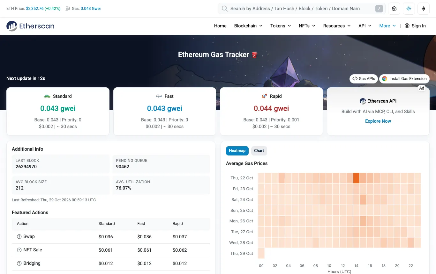Click the Standard gas price card
This screenshot has height=274, width=436.
point(58,112)
